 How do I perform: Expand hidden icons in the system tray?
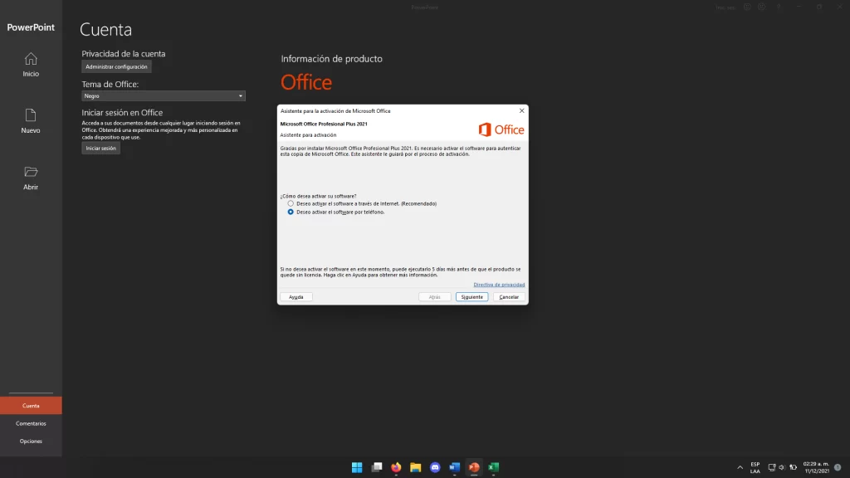740,467
